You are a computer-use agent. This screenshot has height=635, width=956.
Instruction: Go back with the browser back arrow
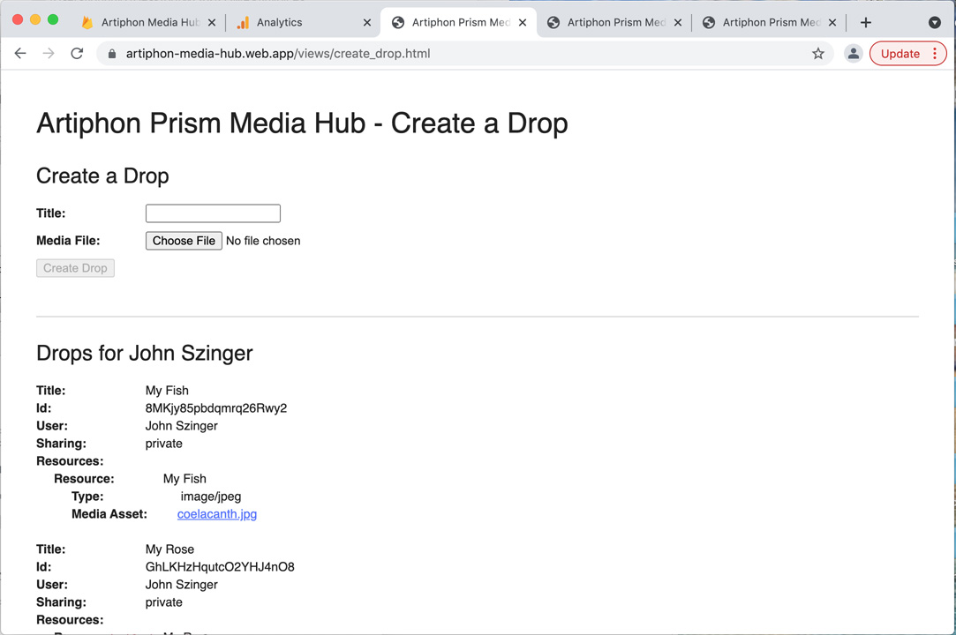pos(20,54)
